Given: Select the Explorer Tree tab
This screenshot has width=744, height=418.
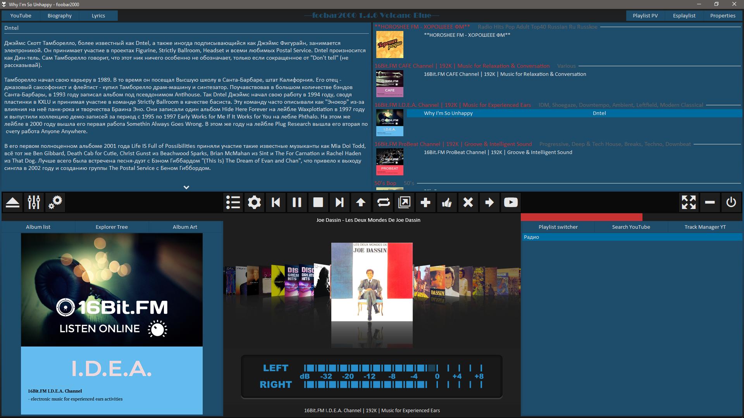Looking at the screenshot, I should tap(112, 227).
